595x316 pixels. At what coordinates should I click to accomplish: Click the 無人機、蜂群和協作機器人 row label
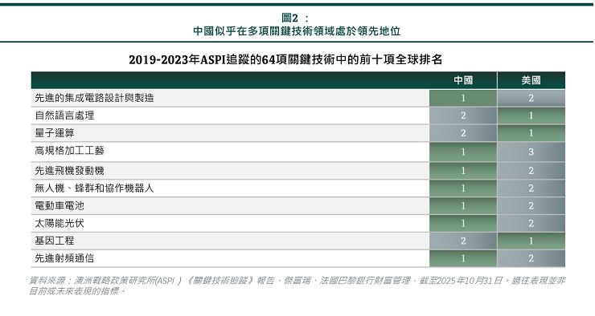pos(95,188)
